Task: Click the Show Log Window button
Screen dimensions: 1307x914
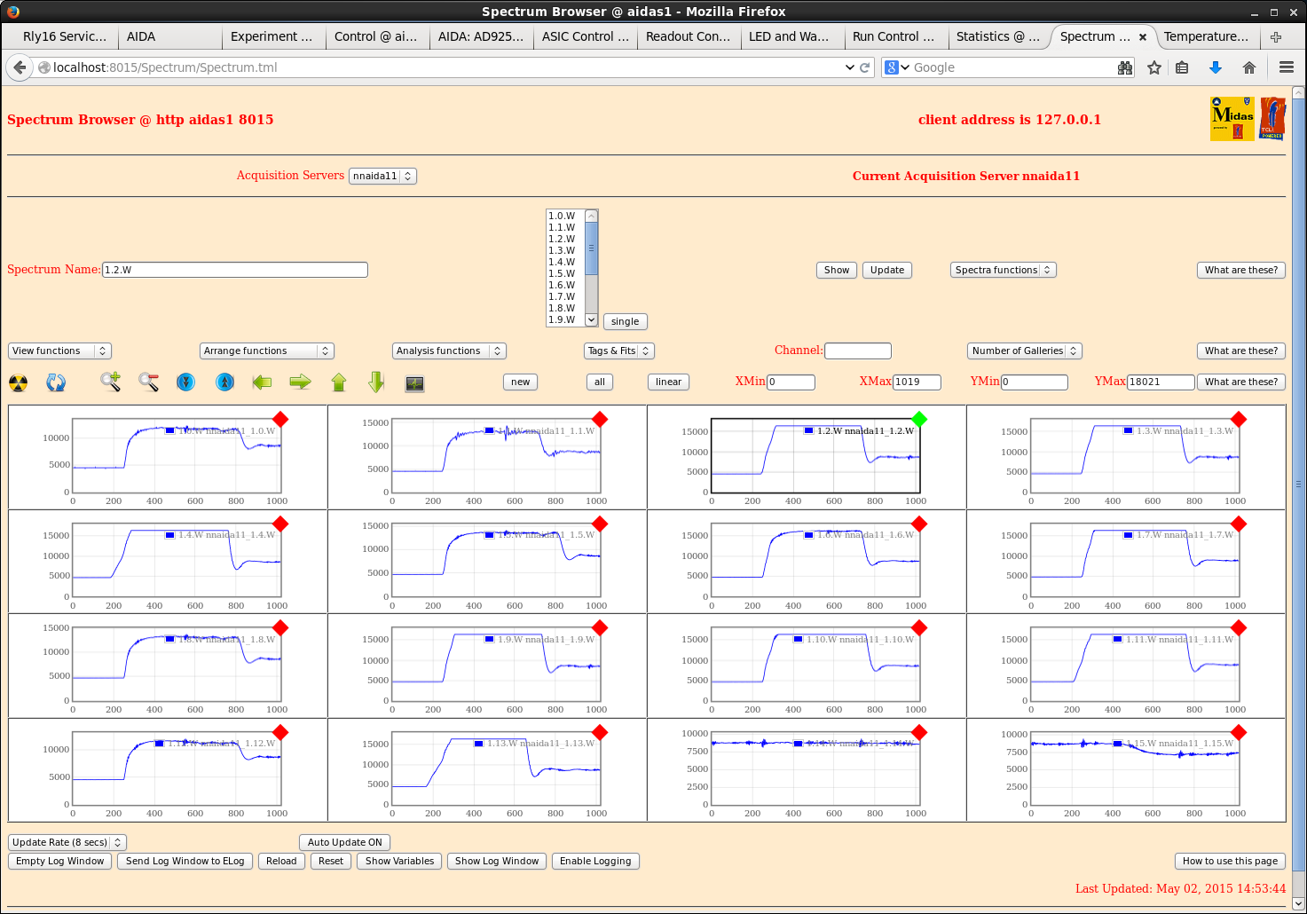Action: (x=496, y=861)
